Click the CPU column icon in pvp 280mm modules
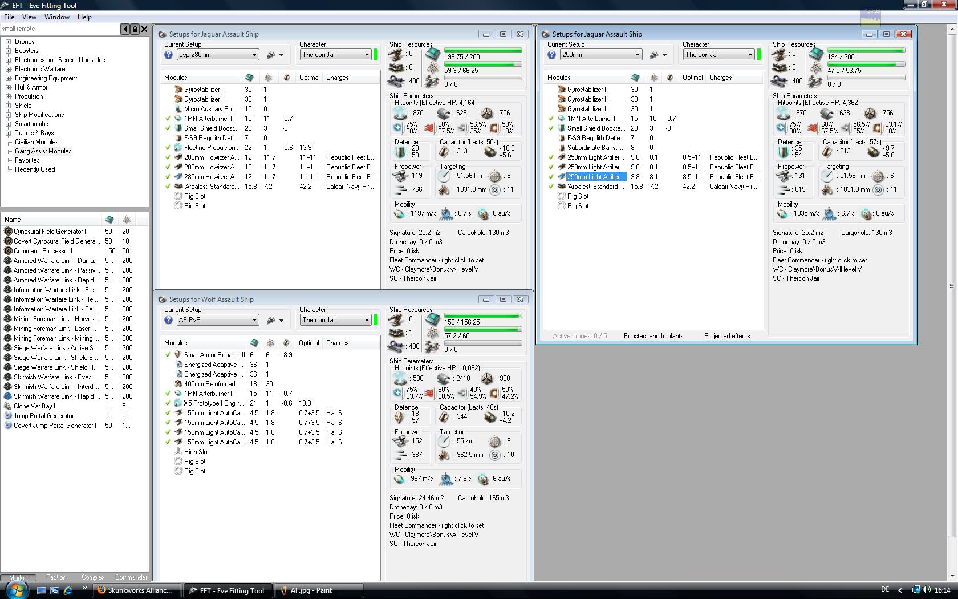The width and height of the screenshot is (958, 599). [249, 78]
